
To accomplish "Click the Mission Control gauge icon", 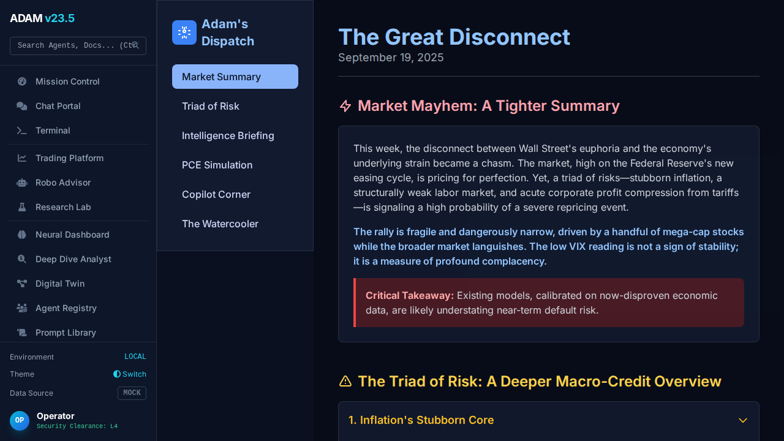I will (22, 81).
